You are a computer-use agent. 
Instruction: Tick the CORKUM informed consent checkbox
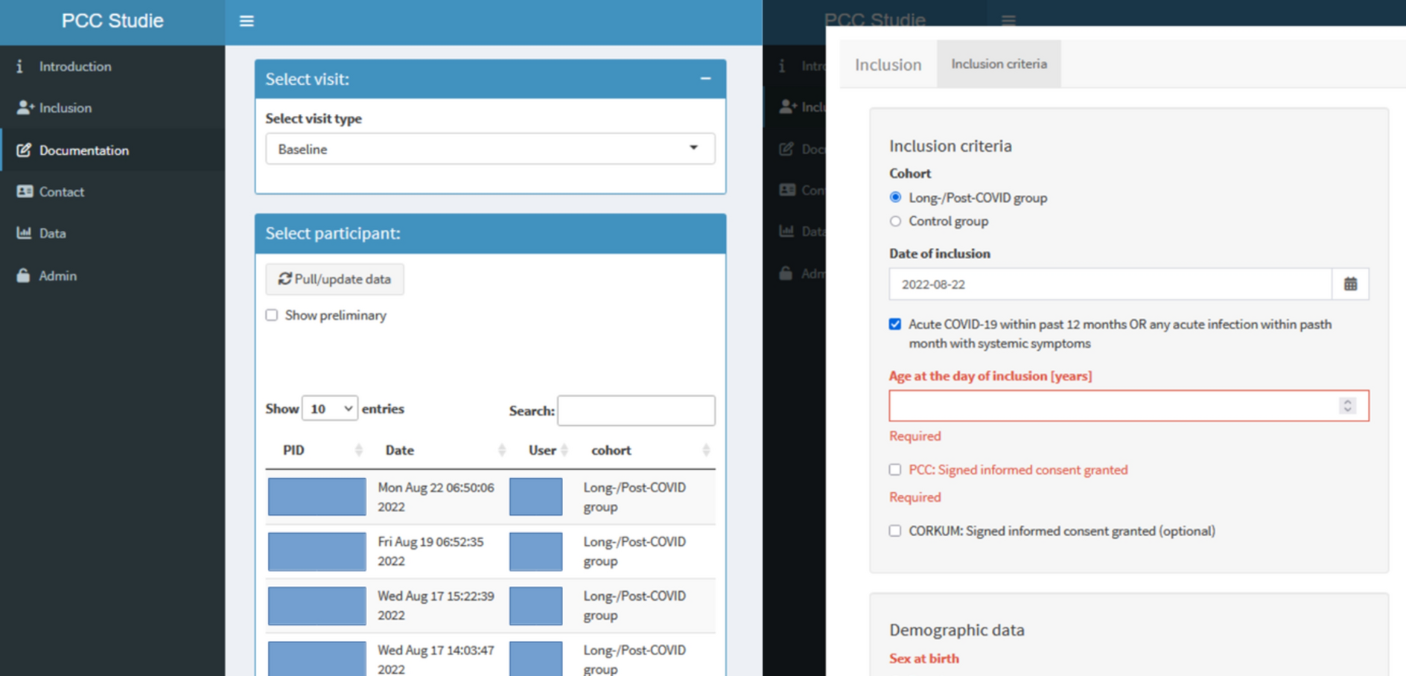[x=895, y=531]
